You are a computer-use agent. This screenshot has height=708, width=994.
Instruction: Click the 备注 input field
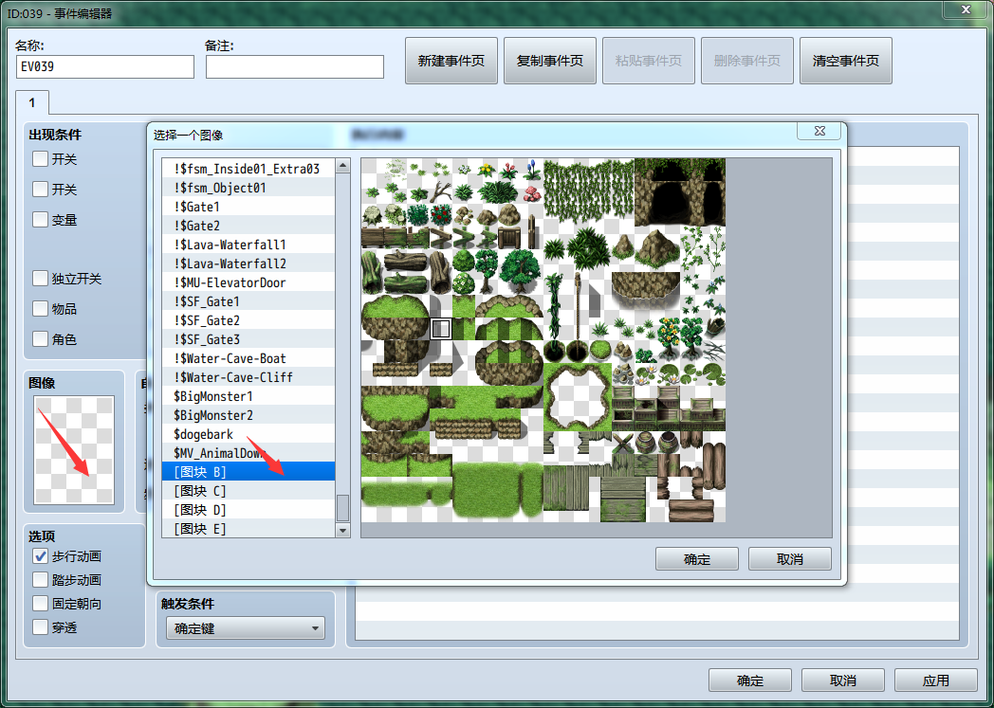coord(295,66)
